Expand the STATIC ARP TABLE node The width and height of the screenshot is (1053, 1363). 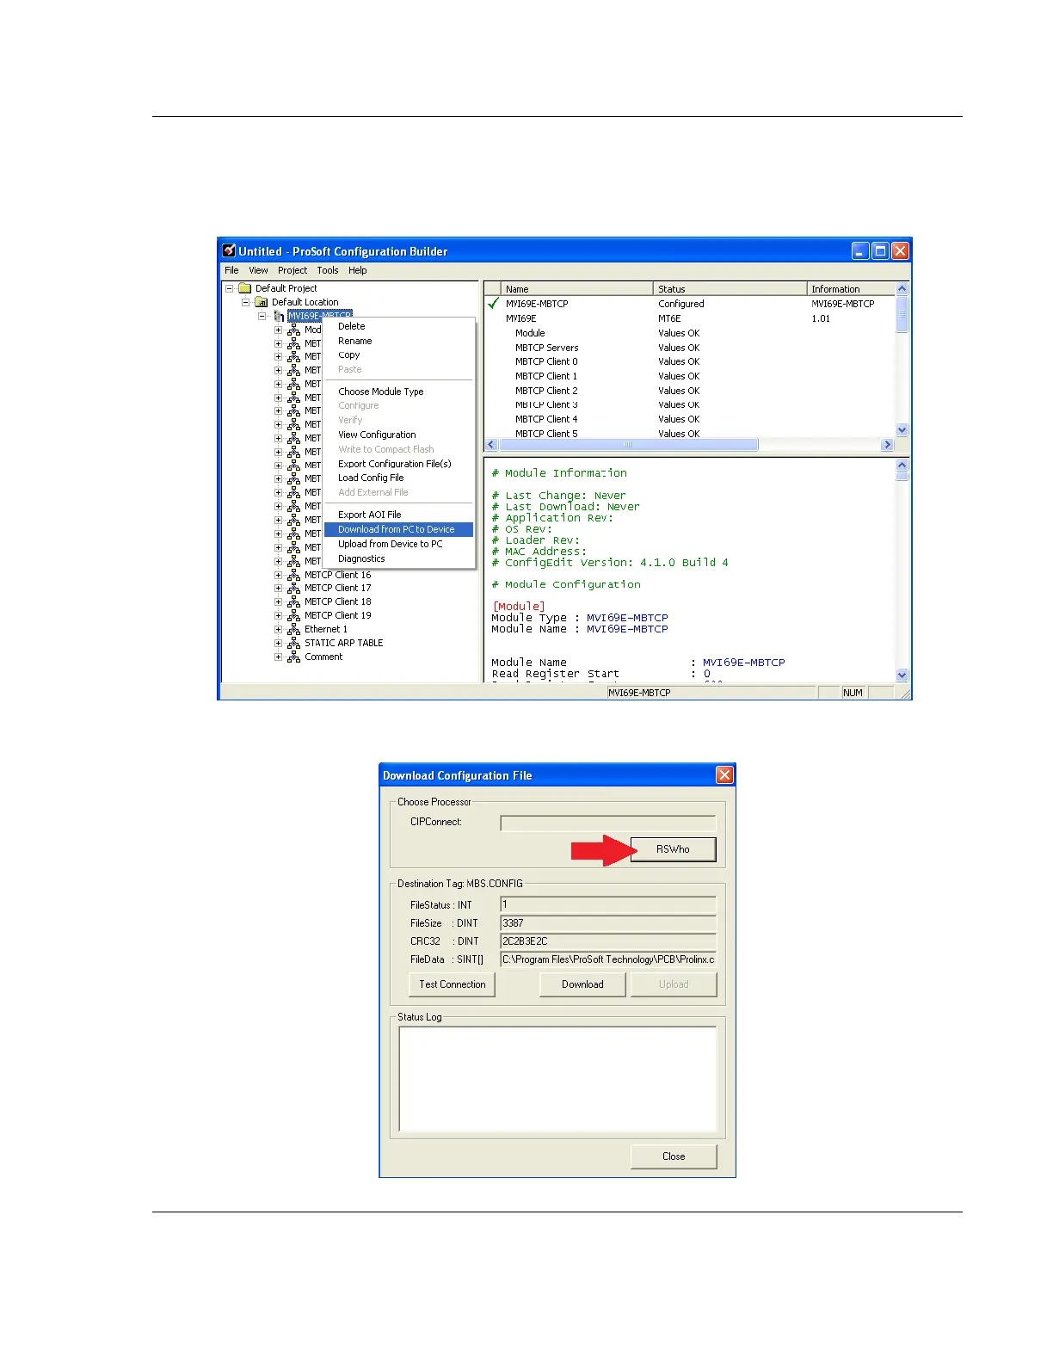coord(278,644)
